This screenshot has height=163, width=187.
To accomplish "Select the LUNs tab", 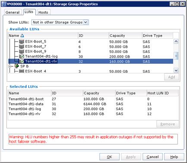I will coord(29,12).
